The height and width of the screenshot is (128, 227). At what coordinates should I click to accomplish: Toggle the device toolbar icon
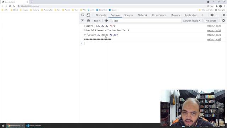click(x=88, y=15)
